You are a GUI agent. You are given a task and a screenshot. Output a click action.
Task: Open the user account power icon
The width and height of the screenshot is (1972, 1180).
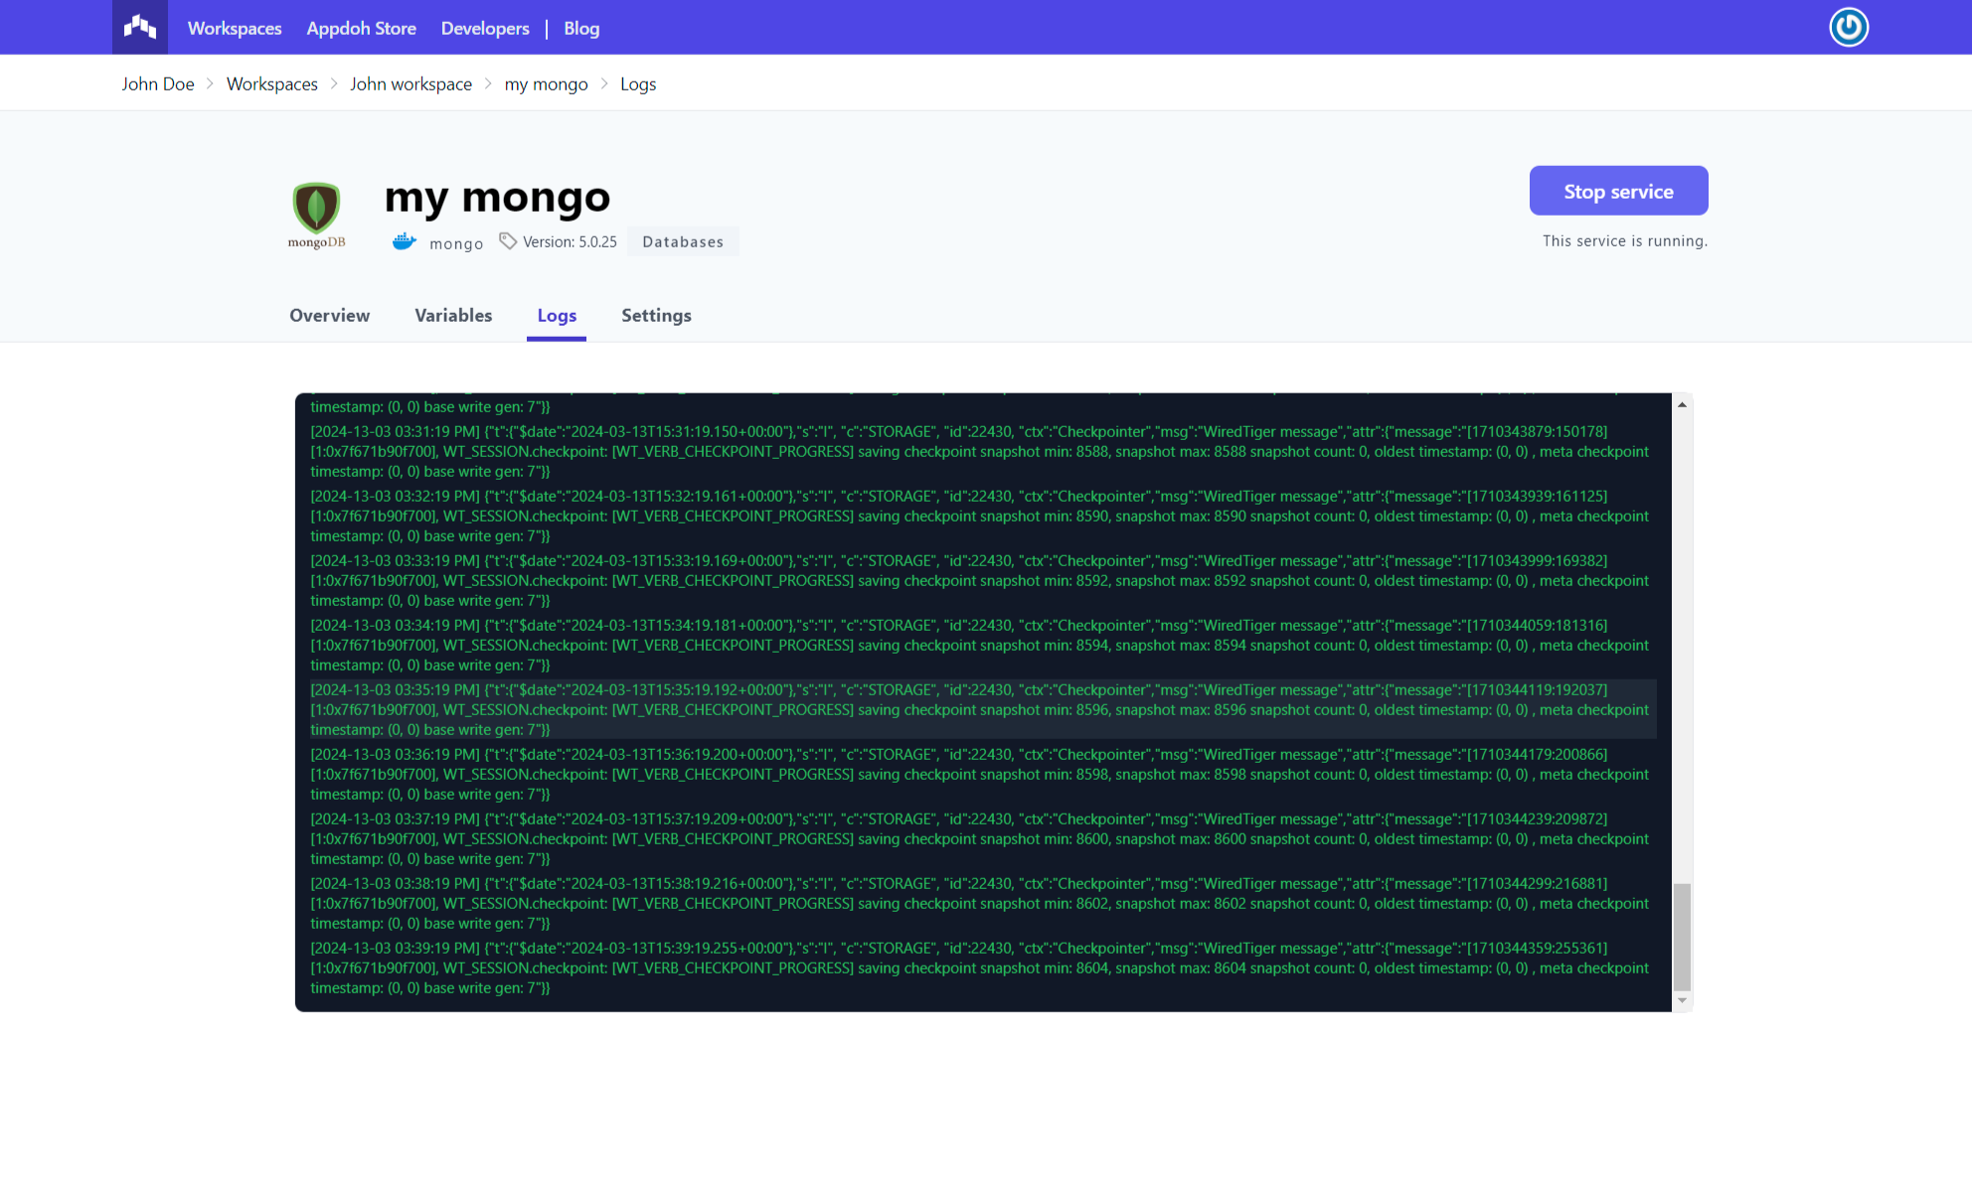[x=1849, y=27]
